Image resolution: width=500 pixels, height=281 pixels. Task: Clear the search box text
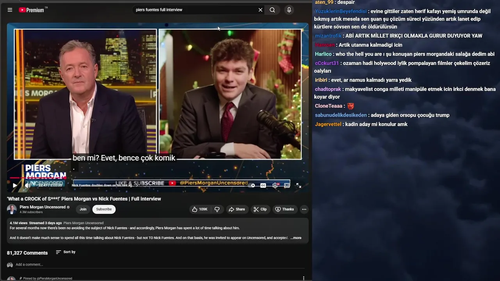tap(261, 10)
